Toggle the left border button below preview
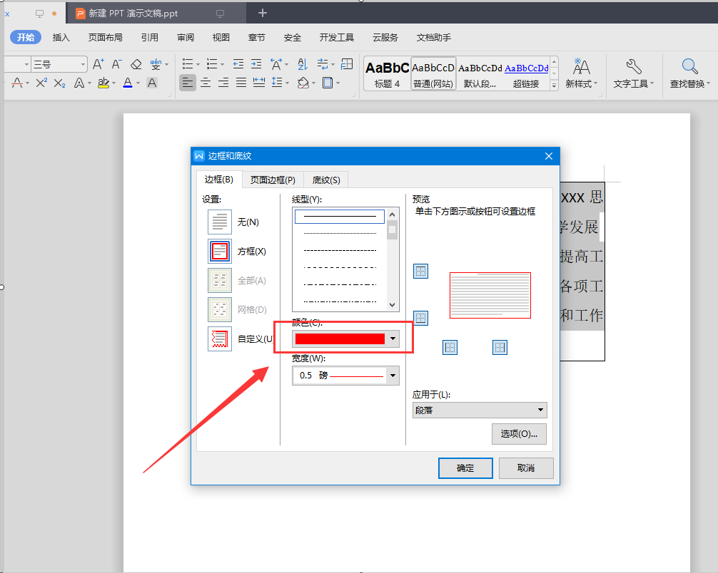 450,348
